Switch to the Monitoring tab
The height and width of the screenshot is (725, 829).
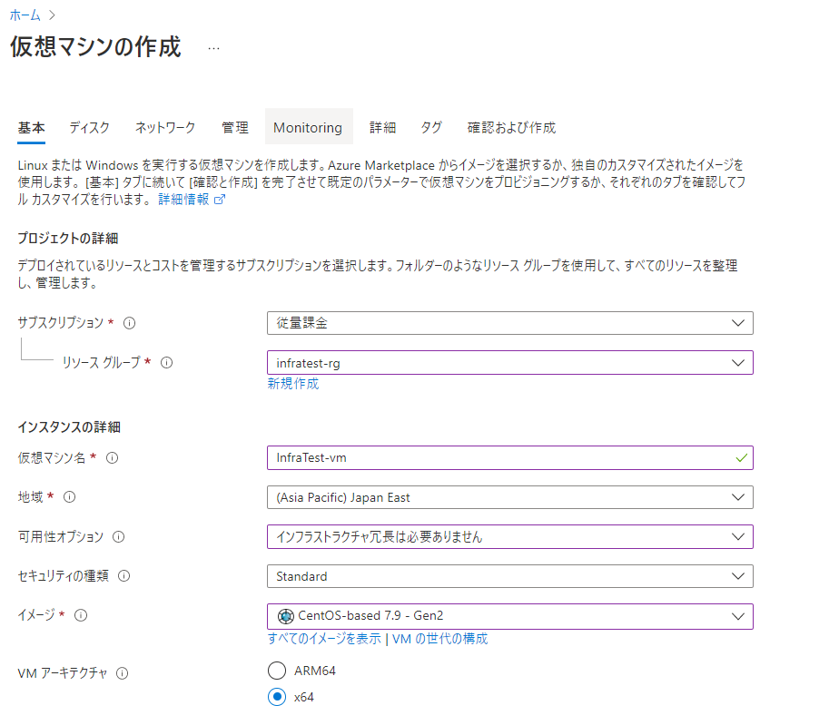[x=308, y=127]
